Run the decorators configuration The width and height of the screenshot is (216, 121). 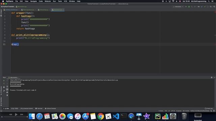point(186,7)
